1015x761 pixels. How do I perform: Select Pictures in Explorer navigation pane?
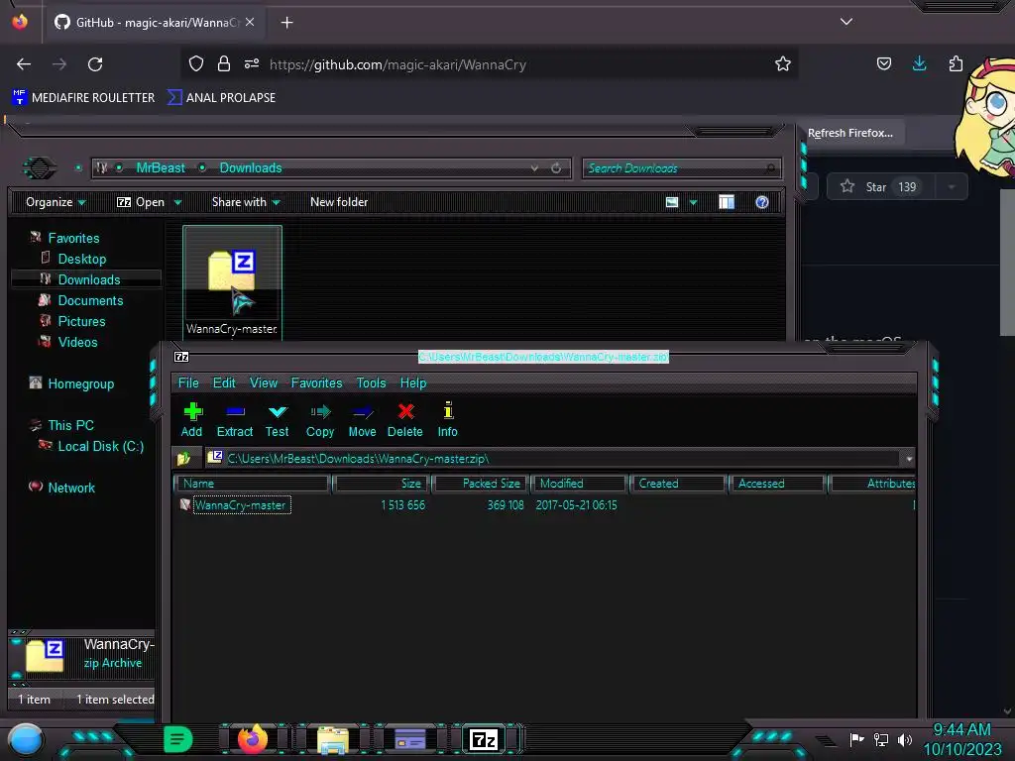81,321
